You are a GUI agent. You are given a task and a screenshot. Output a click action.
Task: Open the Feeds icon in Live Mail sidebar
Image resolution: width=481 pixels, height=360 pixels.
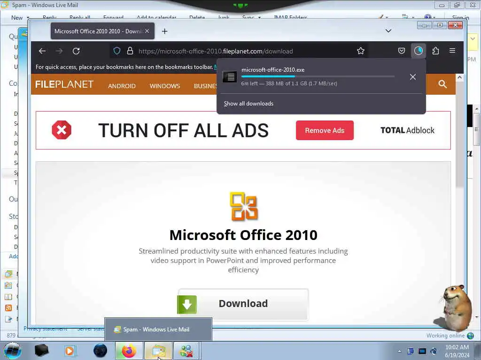[x=8, y=307]
